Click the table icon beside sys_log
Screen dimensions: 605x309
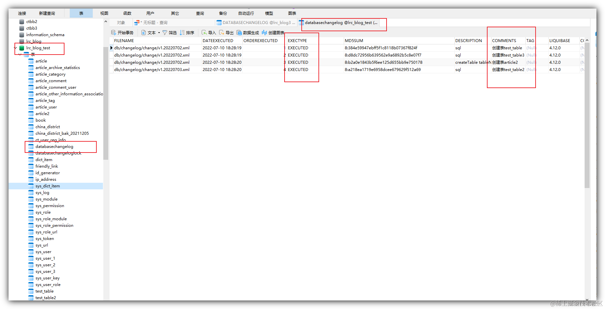(31, 193)
